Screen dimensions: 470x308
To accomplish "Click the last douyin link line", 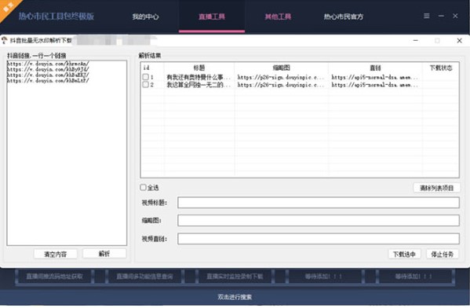I will [48, 80].
